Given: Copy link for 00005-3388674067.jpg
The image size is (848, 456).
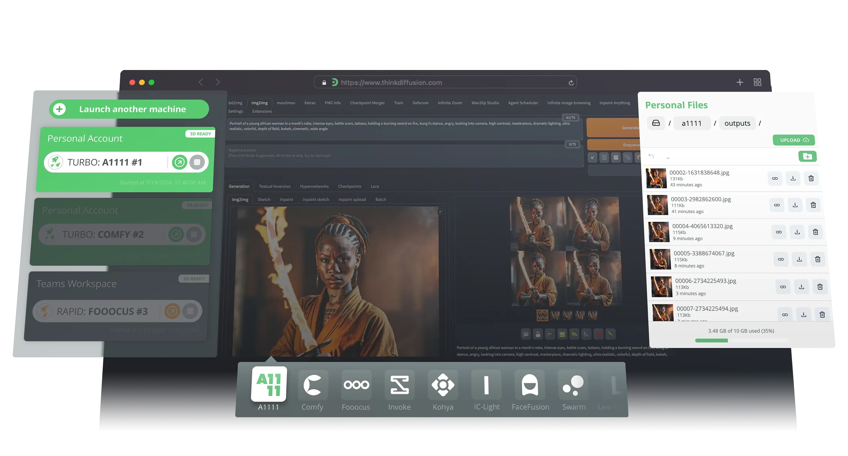Looking at the screenshot, I should 780,259.
